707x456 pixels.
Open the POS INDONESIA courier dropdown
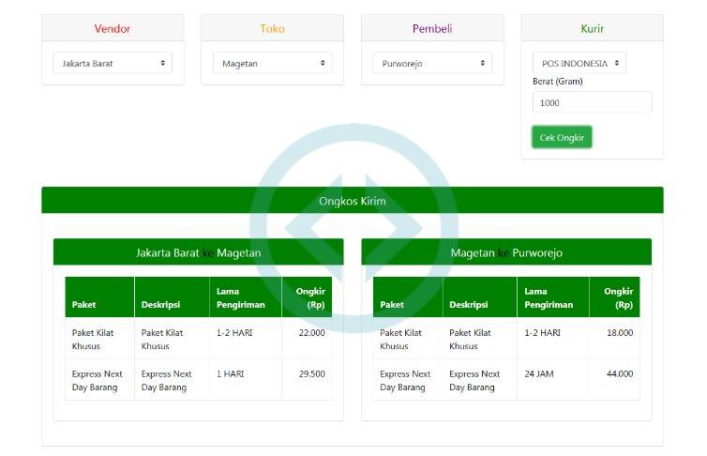click(x=579, y=64)
